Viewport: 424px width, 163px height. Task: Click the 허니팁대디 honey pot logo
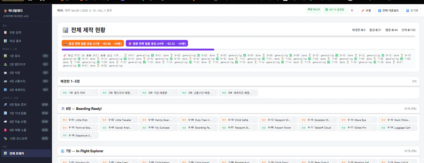(x=5, y=11)
